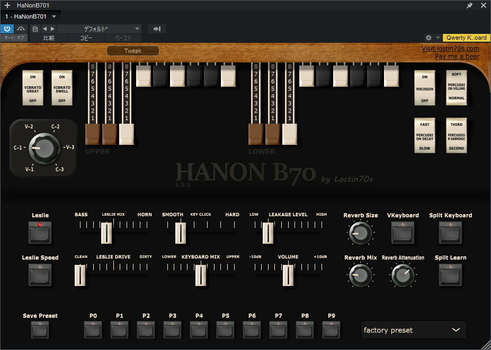491x350 pixels.
Task: Toggle the VKeyboard button
Action: click(x=403, y=233)
